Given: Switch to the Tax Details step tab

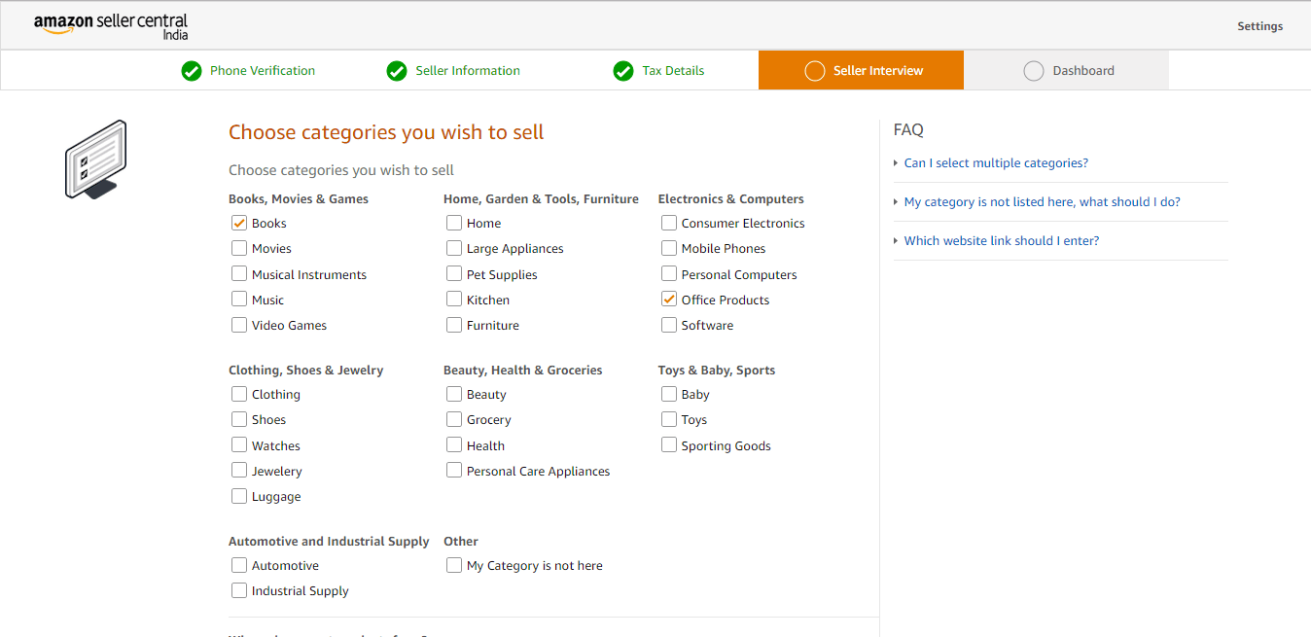Looking at the screenshot, I should (673, 71).
